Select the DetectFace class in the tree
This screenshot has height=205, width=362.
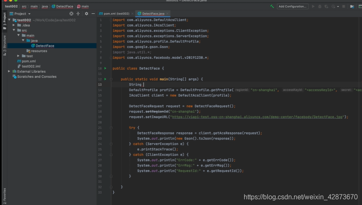click(x=45, y=46)
